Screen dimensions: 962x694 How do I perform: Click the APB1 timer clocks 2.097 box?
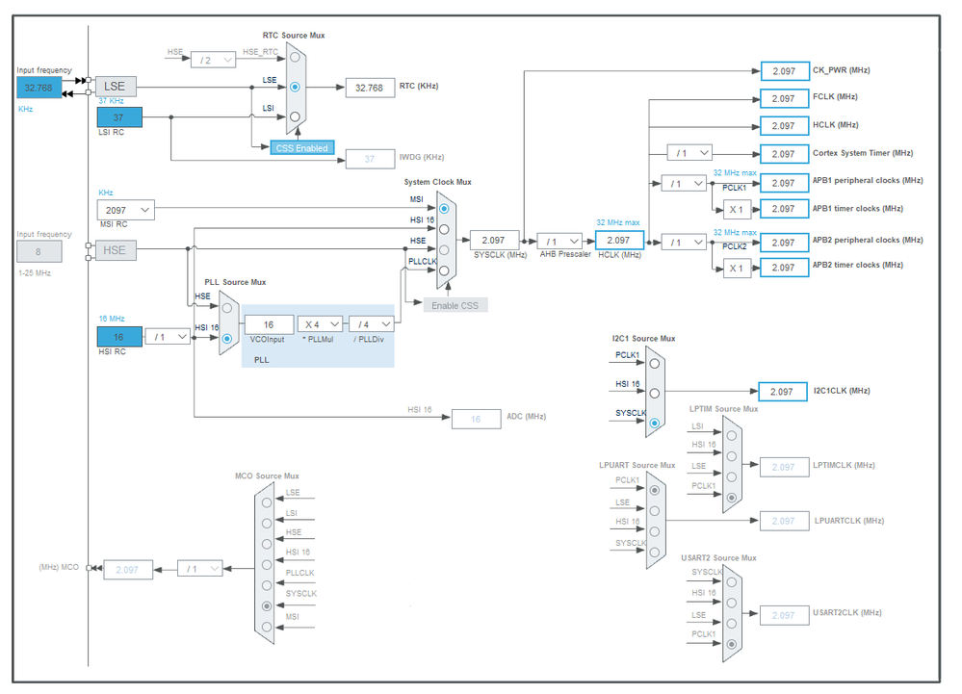coord(785,209)
